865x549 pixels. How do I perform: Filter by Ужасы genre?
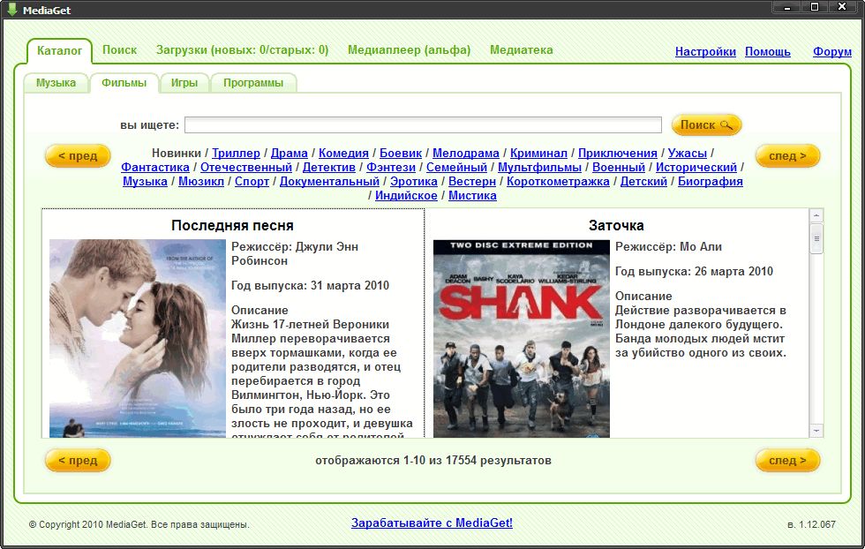[688, 154]
